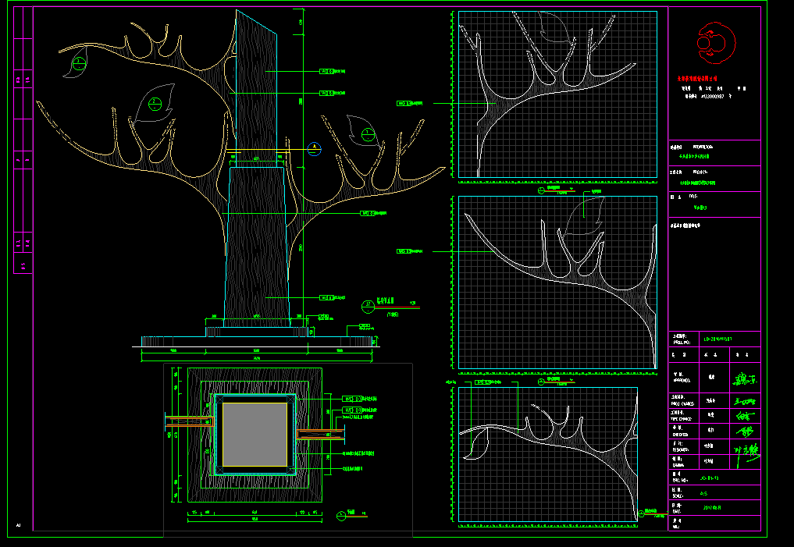Select the blue circled section marker on trunk

(x=313, y=148)
